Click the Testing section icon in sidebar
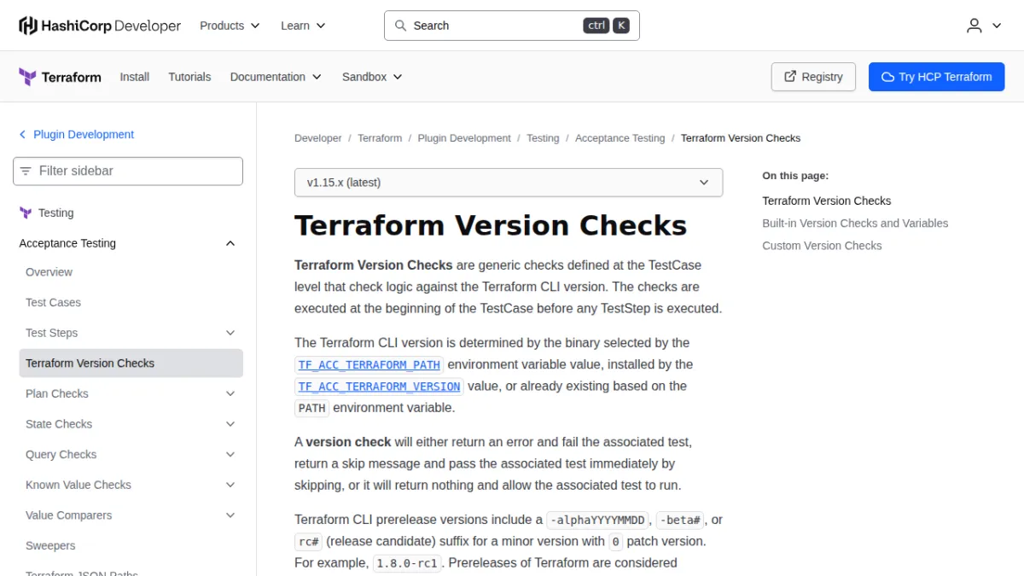Viewport: 1024px width, 576px height. coord(26,212)
